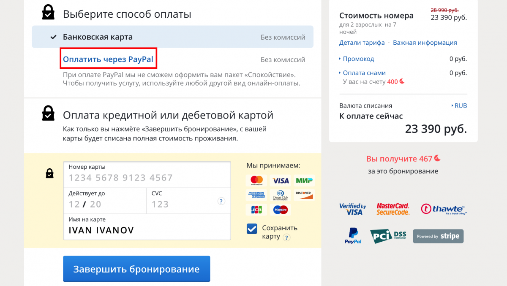This screenshot has height=286, width=507.
Task: Choose Оплатить через PayPal option
Action: click(108, 59)
